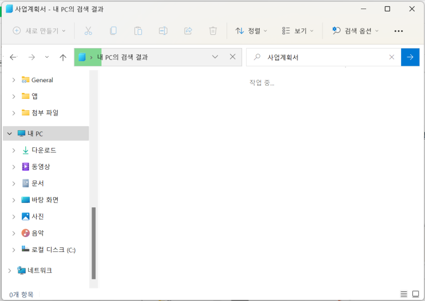Switch to large icons view in status bar
This screenshot has width=425, height=301.
click(415, 294)
